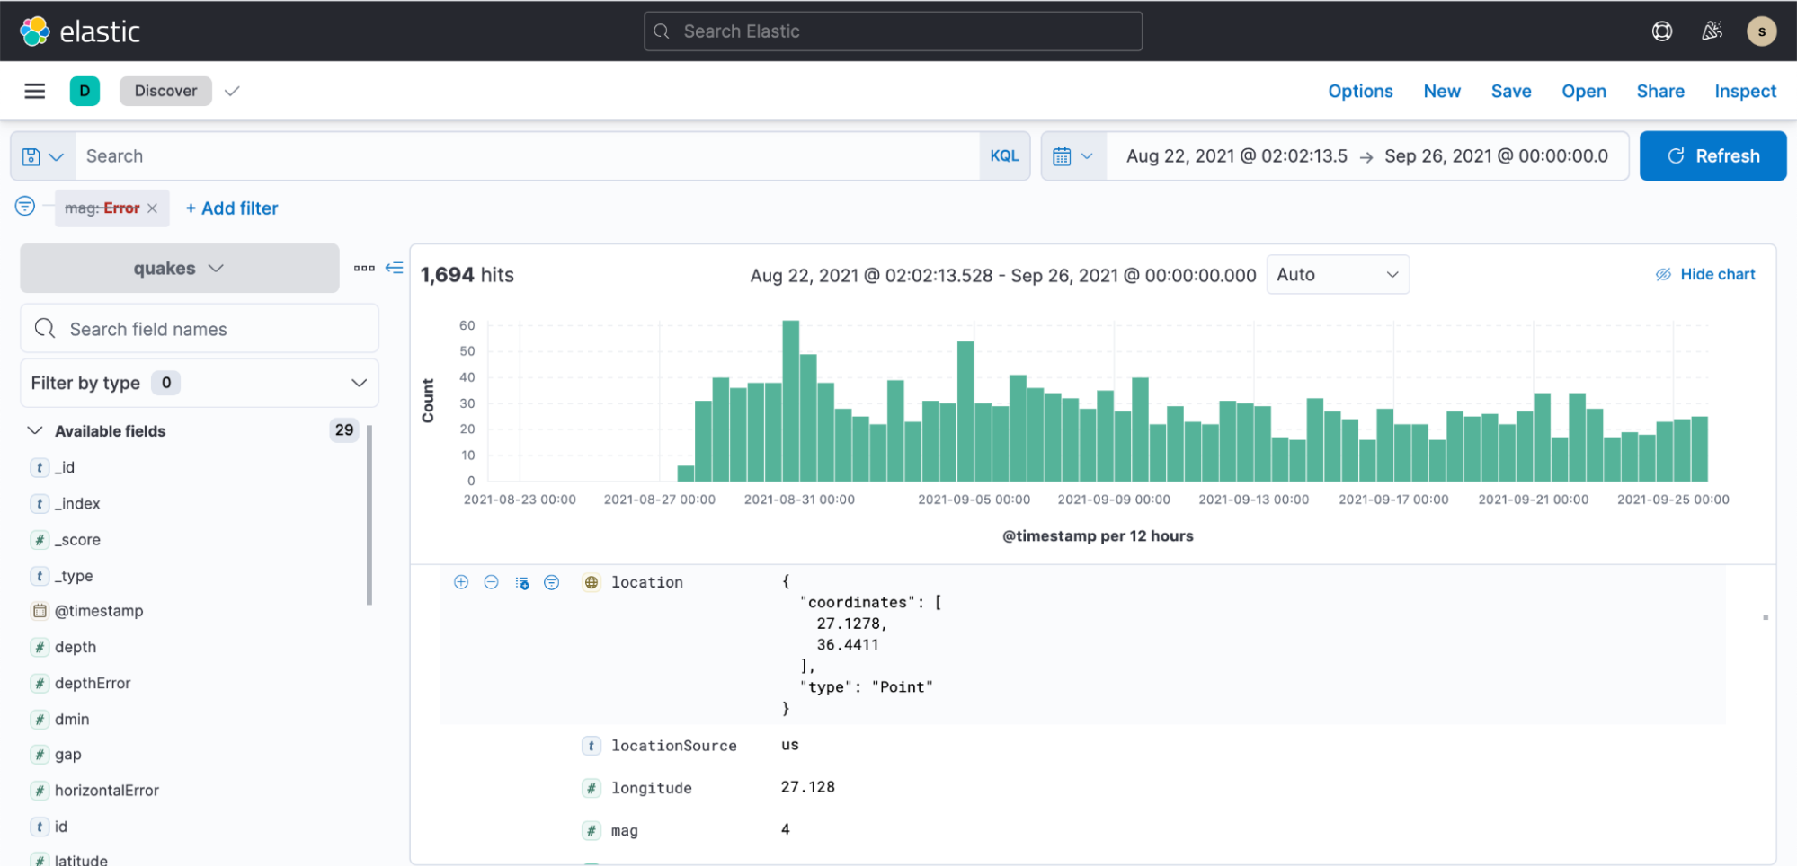Click the Elastic logo
This screenshot has height=867, width=1797.
[x=80, y=31]
